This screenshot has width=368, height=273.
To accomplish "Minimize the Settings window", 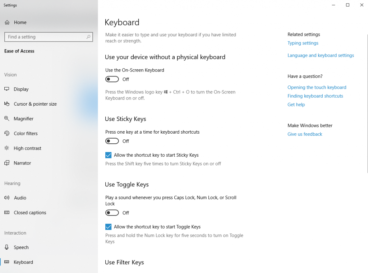I will 333,5.
